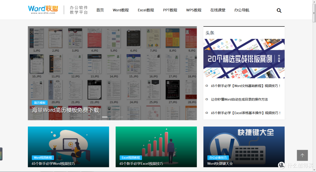Open the 65个新手必学Excel视频技巧 card
The image size is (316, 172).
pos(156,147)
